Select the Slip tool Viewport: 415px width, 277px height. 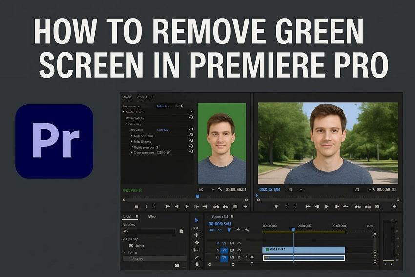pyautogui.click(x=197, y=250)
